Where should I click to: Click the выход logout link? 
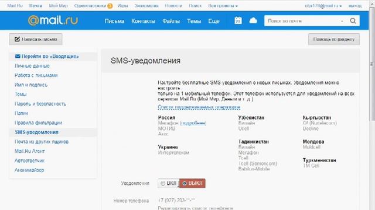point(355,6)
